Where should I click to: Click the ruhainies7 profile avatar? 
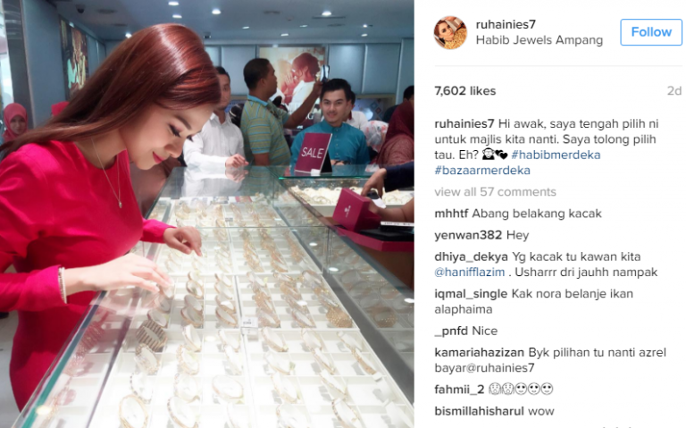[450, 32]
